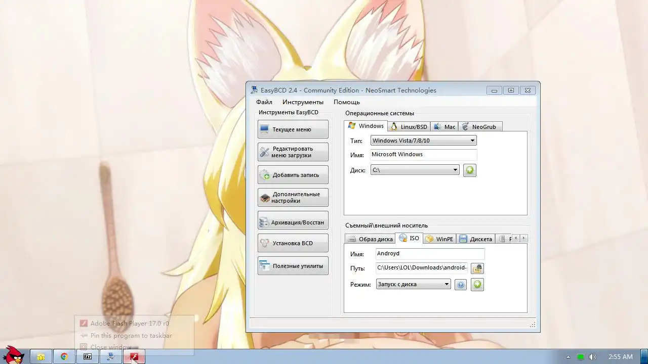Click the Adobe Flash Player taskbar icon
Screen dimensions: 648x364
pos(134,356)
